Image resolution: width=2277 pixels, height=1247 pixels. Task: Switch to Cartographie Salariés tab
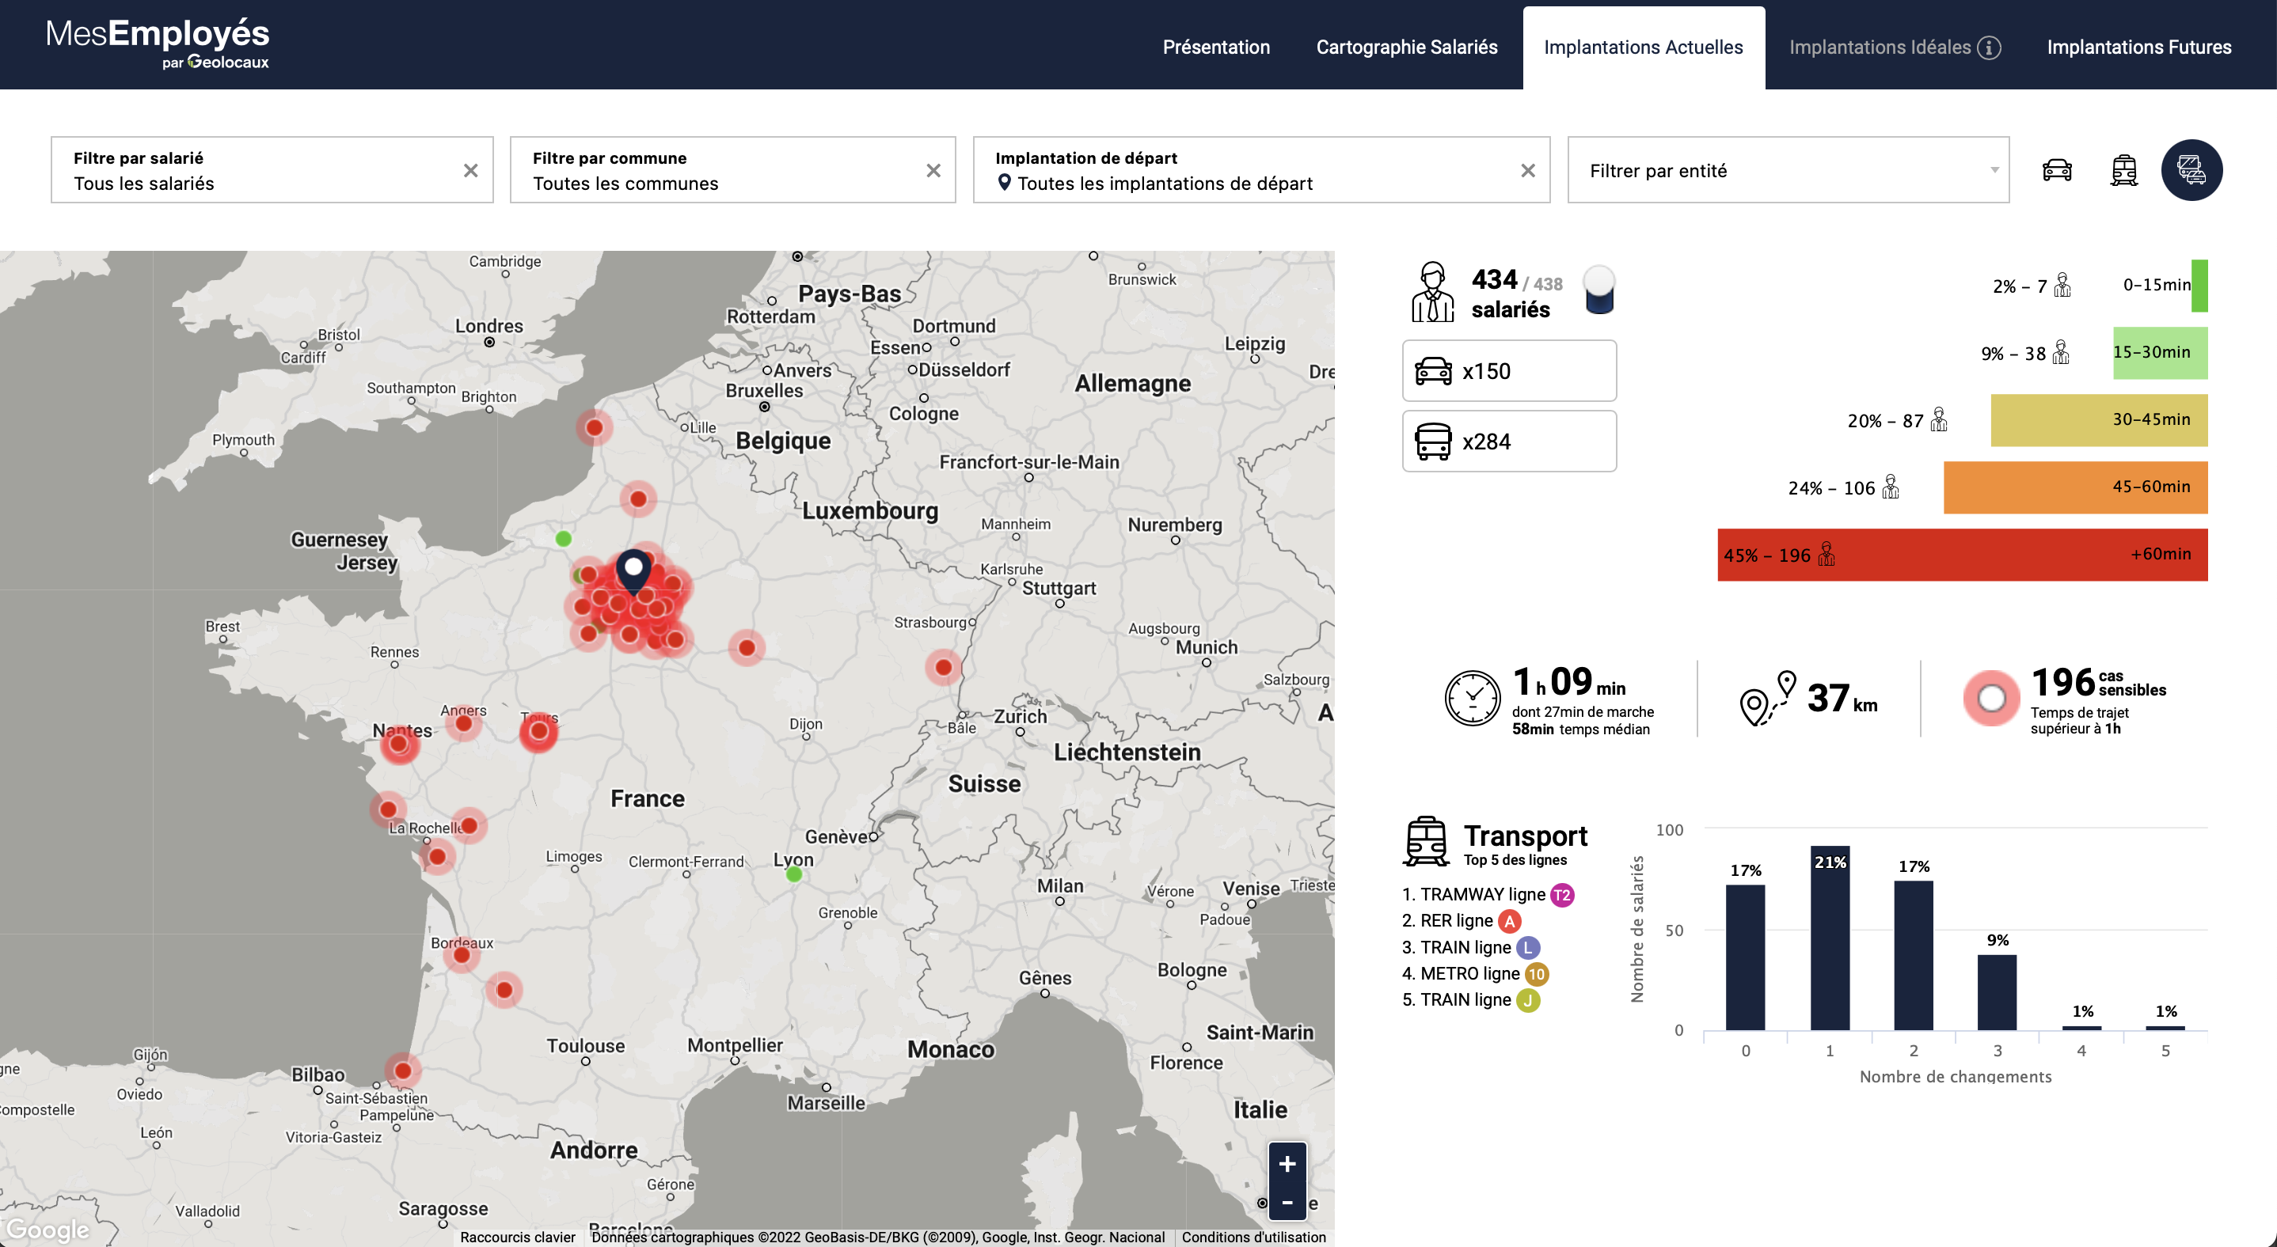tap(1406, 47)
